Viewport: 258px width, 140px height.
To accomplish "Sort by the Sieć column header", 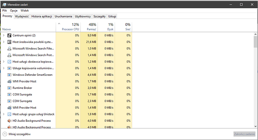I will click(x=123, y=27).
